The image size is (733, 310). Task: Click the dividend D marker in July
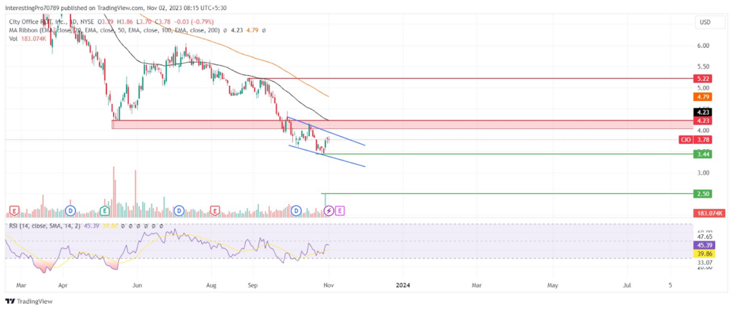coord(178,211)
